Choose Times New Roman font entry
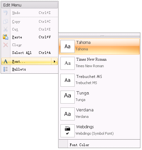This screenshot has height=150, width=142. (99, 63)
